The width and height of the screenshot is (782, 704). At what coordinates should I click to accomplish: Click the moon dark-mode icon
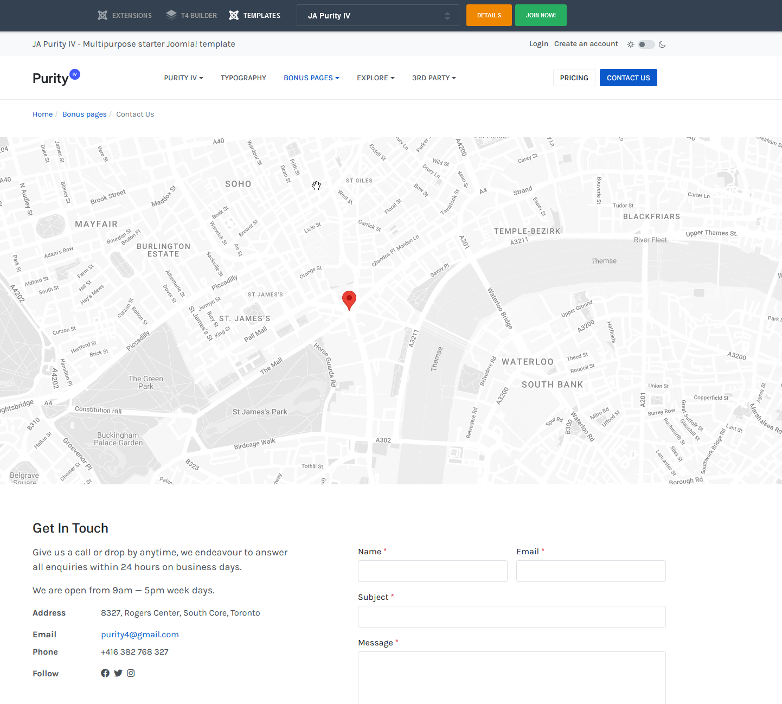pyautogui.click(x=662, y=44)
